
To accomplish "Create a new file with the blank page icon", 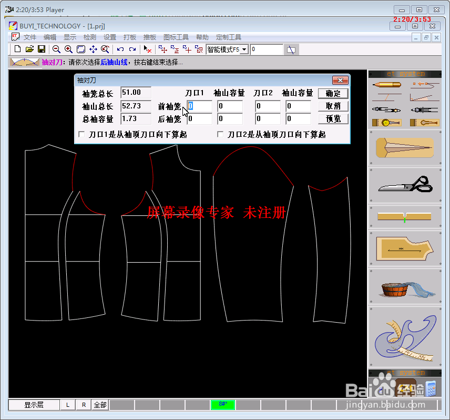I will (x=17, y=49).
